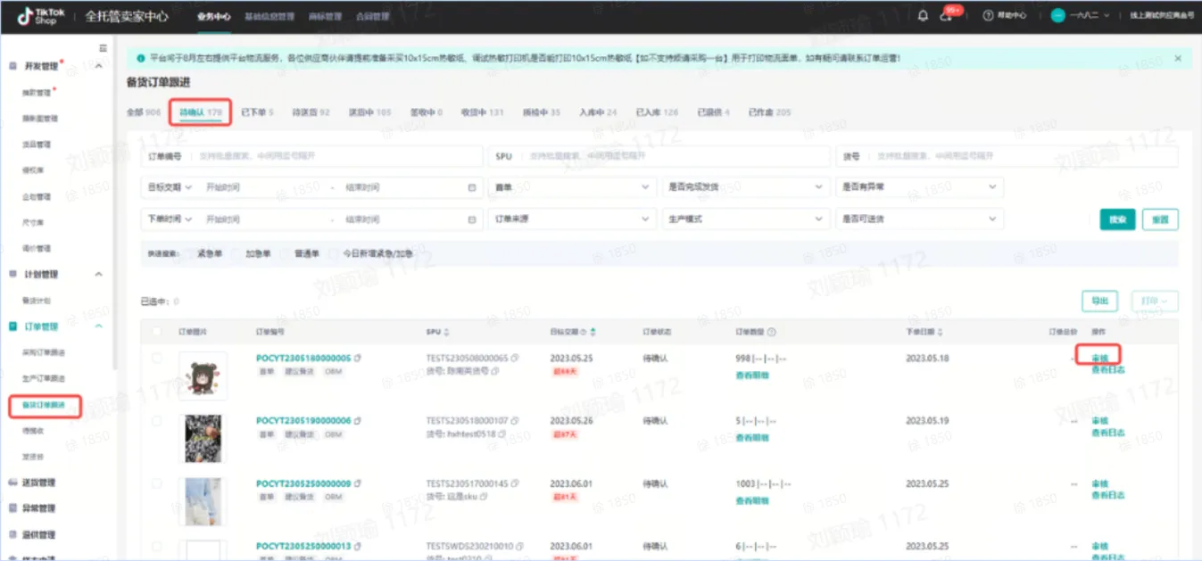The image size is (1202, 561).
Task: Open calendar icon of 目标交期 date range
Action: coord(472,187)
